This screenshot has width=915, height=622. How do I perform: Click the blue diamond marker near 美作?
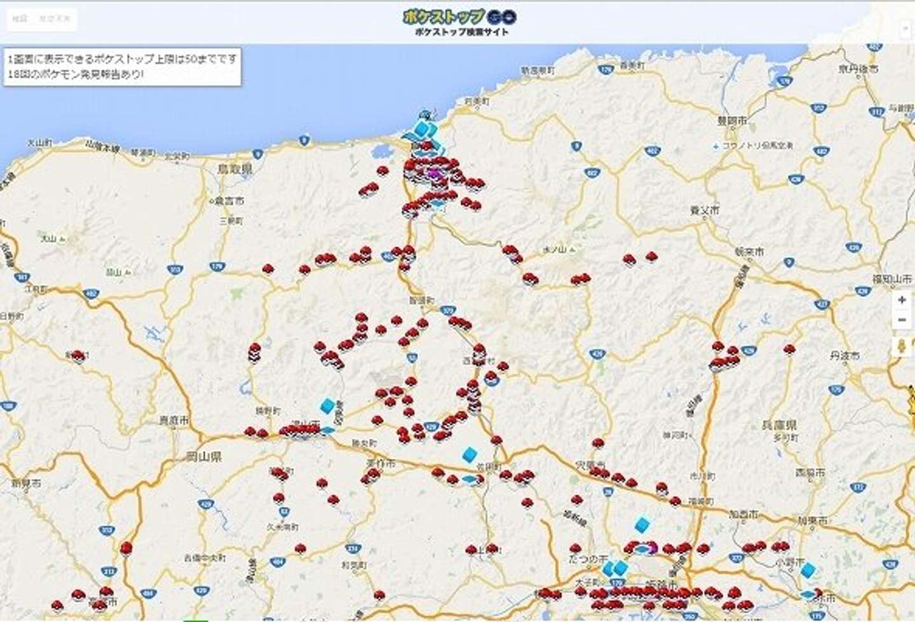470,454
